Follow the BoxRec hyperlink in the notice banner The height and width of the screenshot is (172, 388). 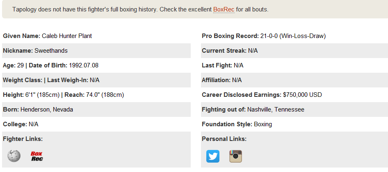224,10
